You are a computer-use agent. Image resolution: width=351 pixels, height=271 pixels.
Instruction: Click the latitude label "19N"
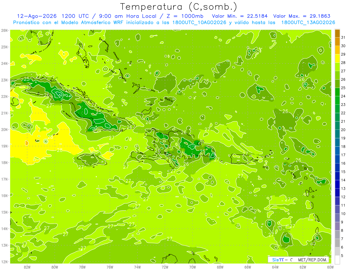[x=4, y=146]
